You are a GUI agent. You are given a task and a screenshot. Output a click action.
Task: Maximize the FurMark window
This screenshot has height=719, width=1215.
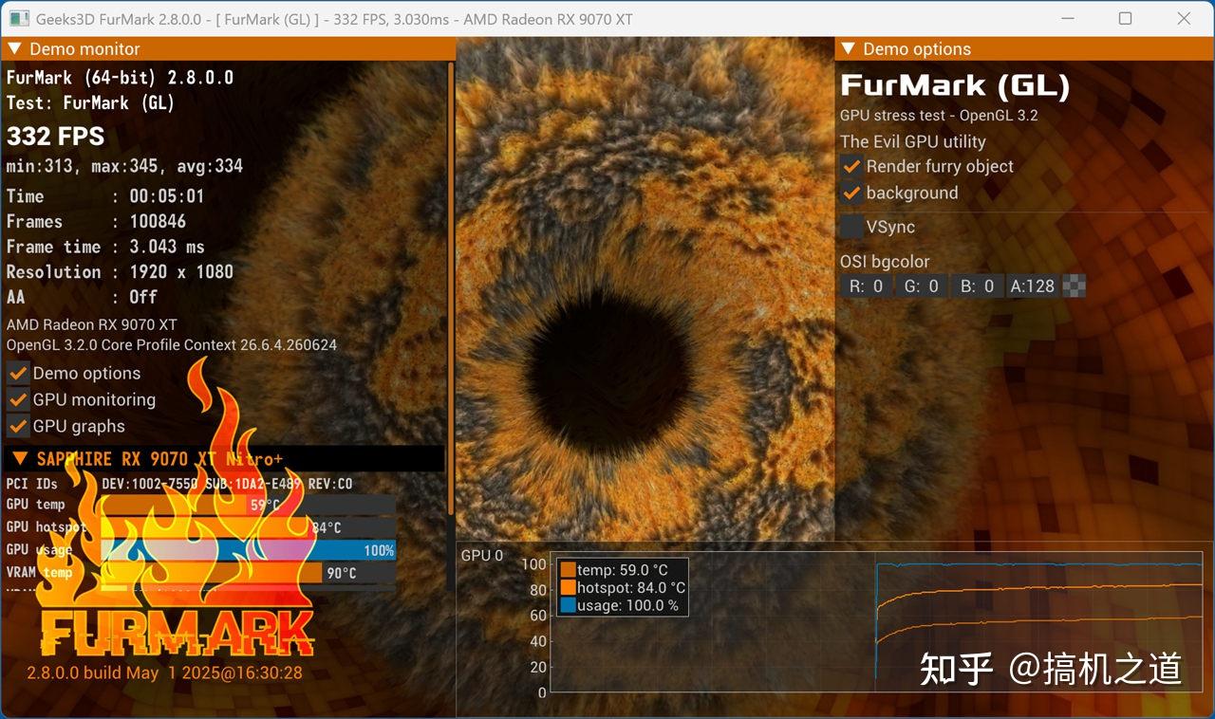pos(1125,19)
